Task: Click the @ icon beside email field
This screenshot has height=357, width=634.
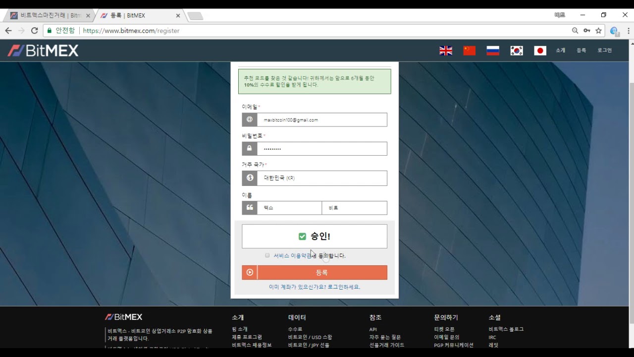Action: click(x=250, y=119)
